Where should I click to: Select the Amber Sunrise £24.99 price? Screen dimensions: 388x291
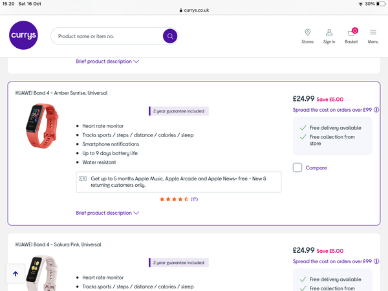pos(303,99)
